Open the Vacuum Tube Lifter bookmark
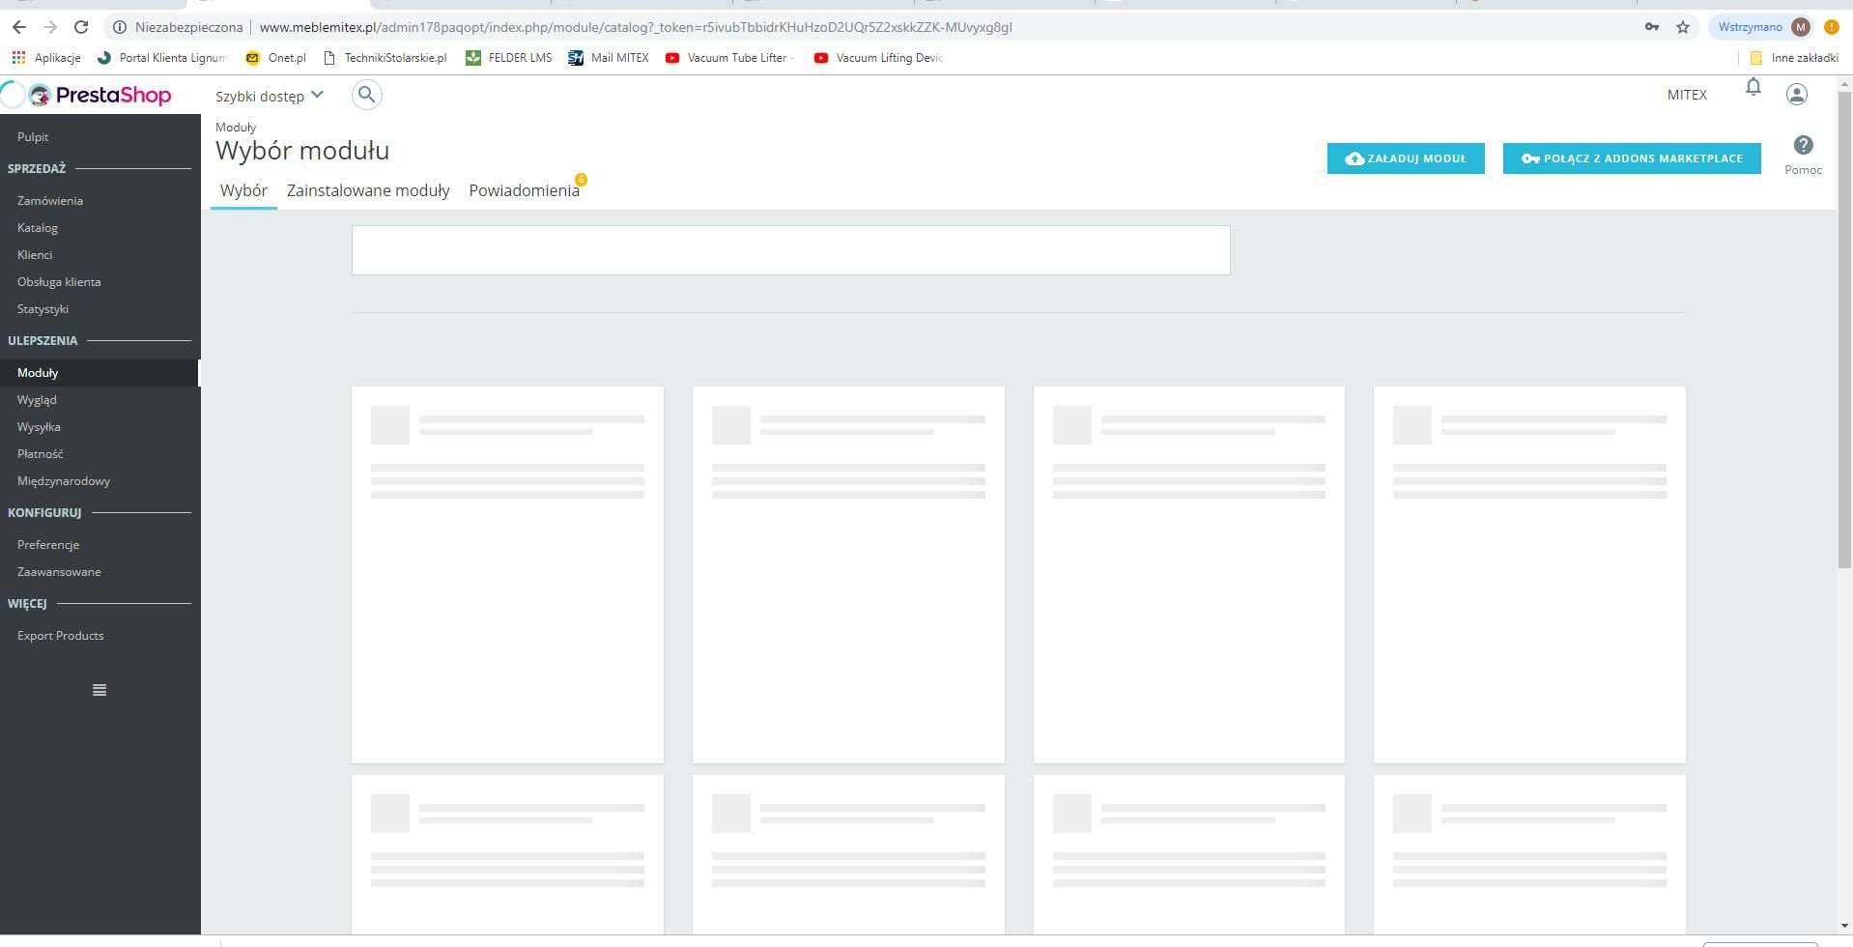The image size is (1853, 947). (x=729, y=58)
